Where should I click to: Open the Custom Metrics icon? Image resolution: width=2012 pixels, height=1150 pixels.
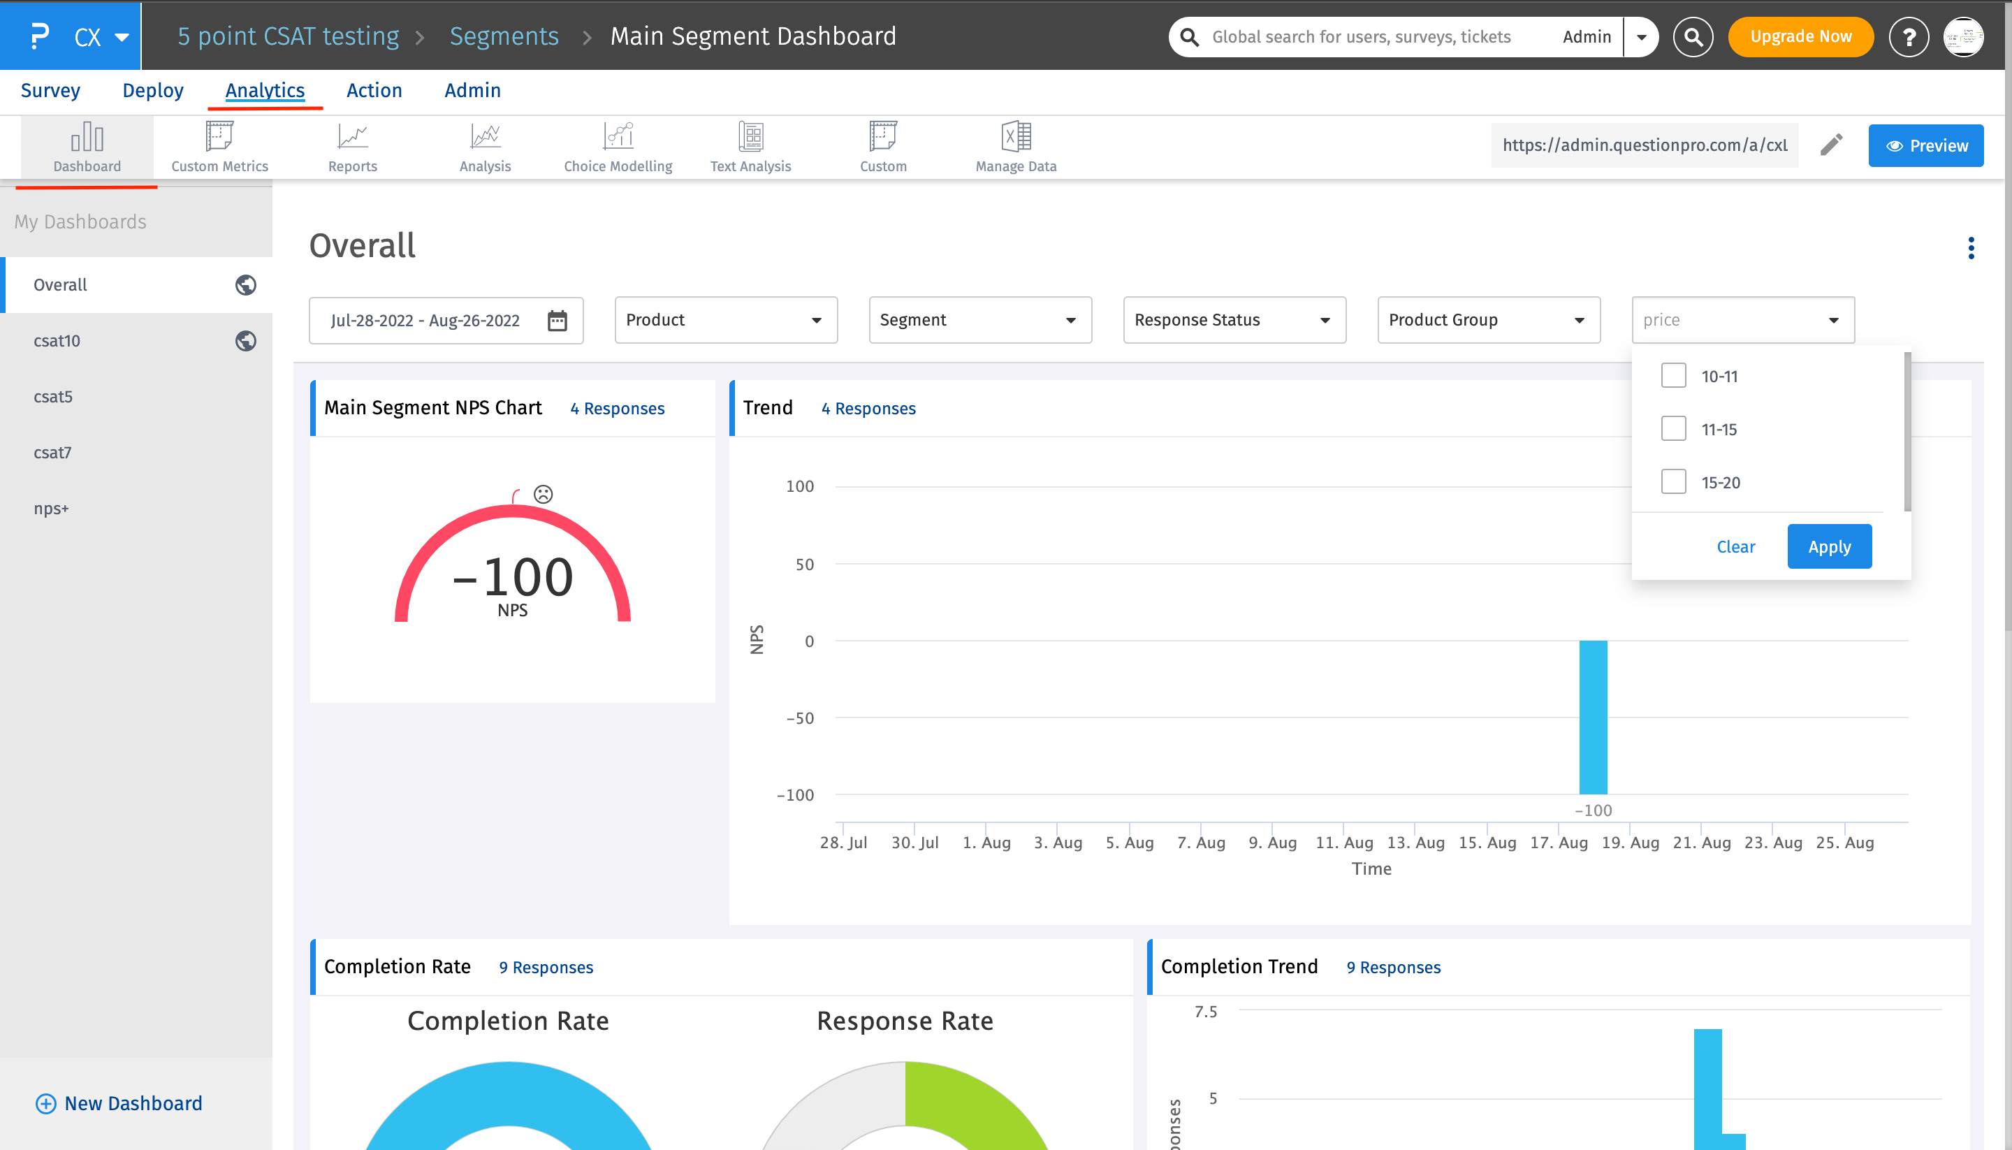point(219,146)
